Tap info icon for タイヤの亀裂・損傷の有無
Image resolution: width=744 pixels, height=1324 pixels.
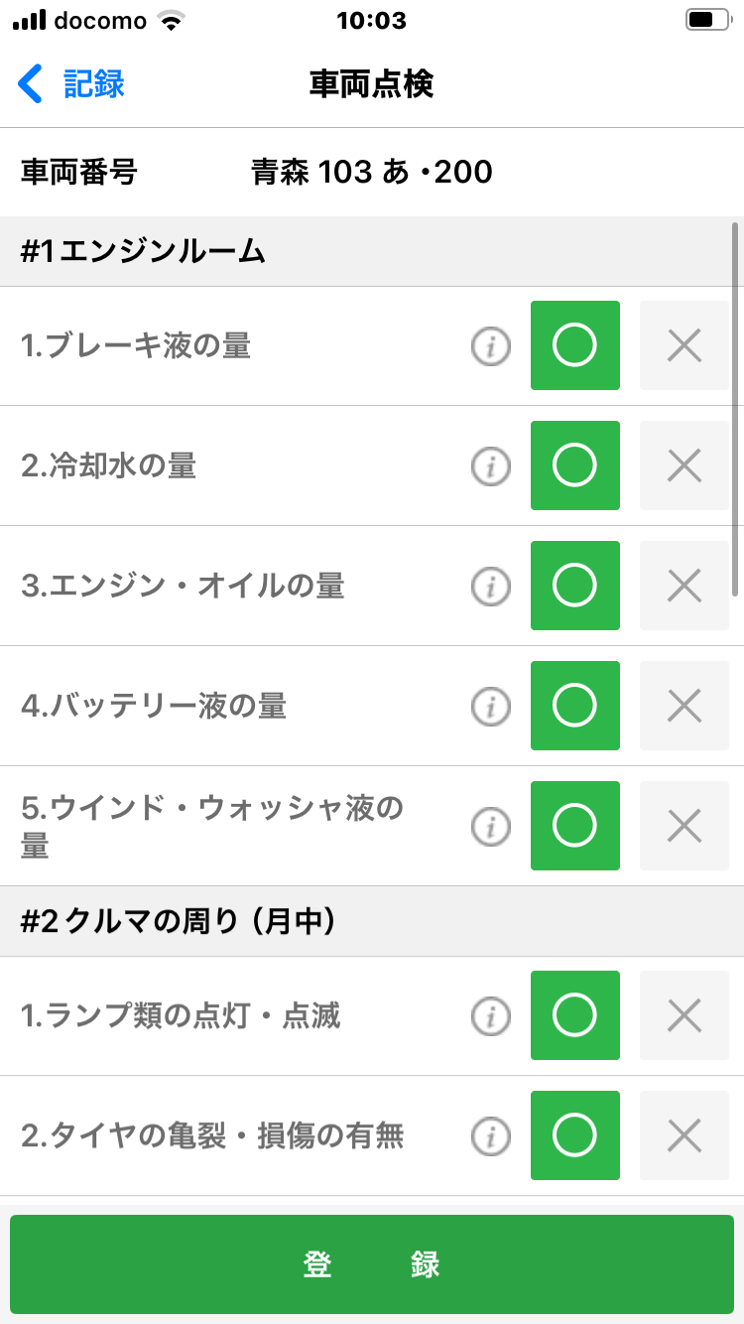coord(490,1135)
